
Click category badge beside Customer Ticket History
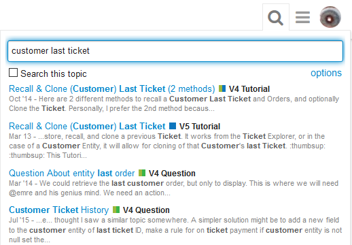pos(116,210)
